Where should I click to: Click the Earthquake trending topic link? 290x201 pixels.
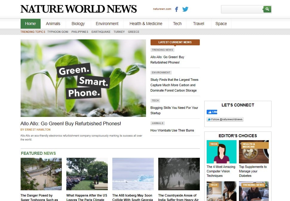coord(101,32)
